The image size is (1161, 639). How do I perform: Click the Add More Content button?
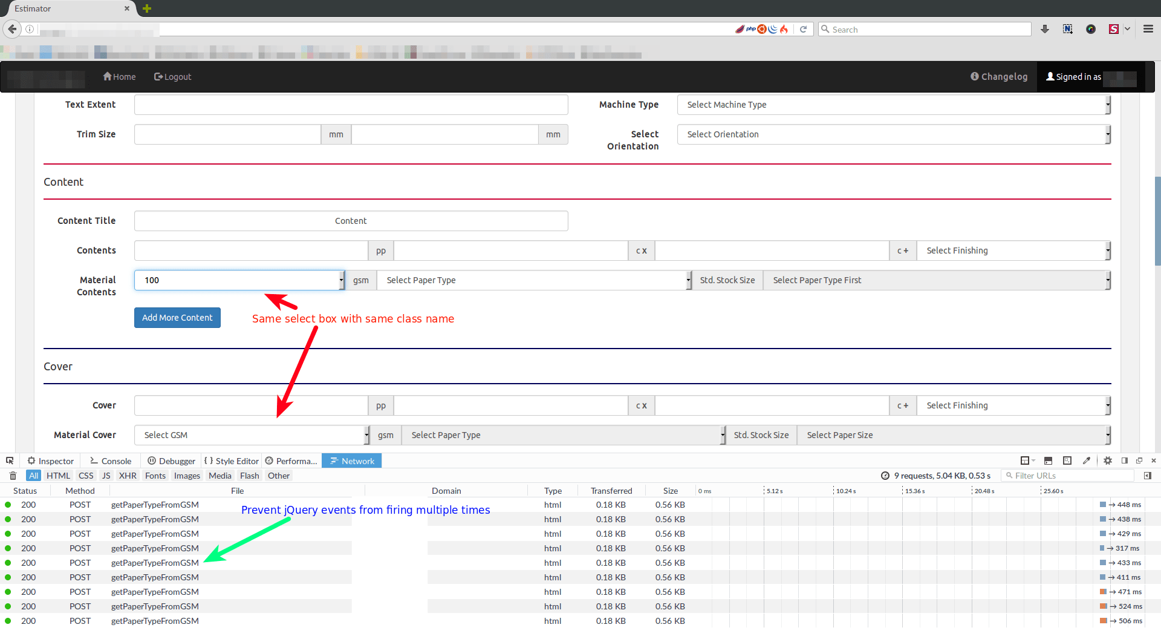(177, 318)
